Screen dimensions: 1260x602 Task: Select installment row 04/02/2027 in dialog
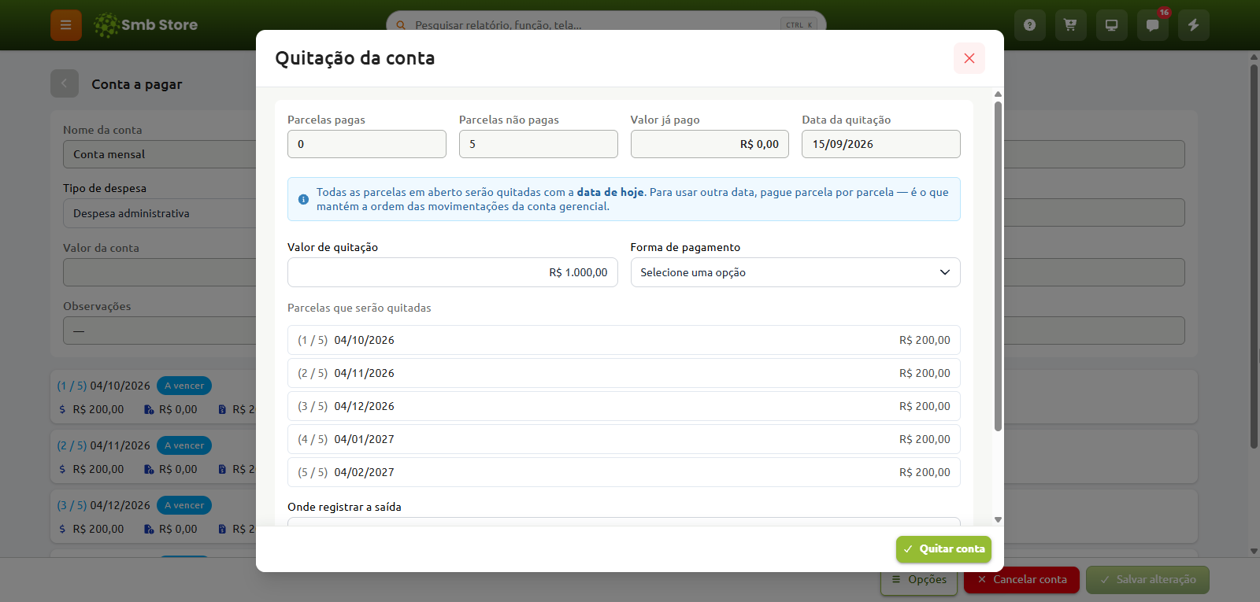coord(624,472)
